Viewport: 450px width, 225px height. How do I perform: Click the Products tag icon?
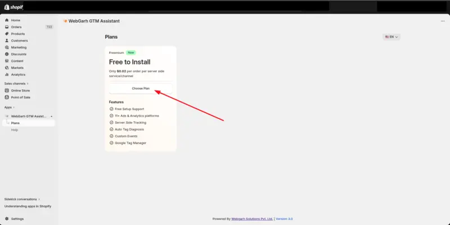click(x=7, y=34)
